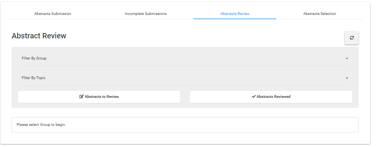Open the Abstracts Submission tab

tap(53, 14)
